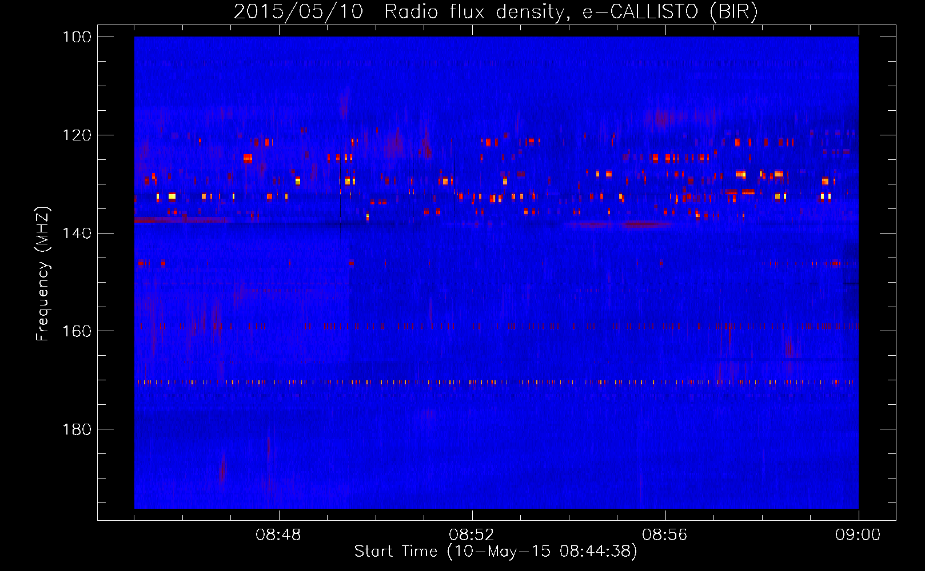The image size is (925, 571).
Task: Click the '180' frequency tick label
Action: pyautogui.click(x=77, y=429)
